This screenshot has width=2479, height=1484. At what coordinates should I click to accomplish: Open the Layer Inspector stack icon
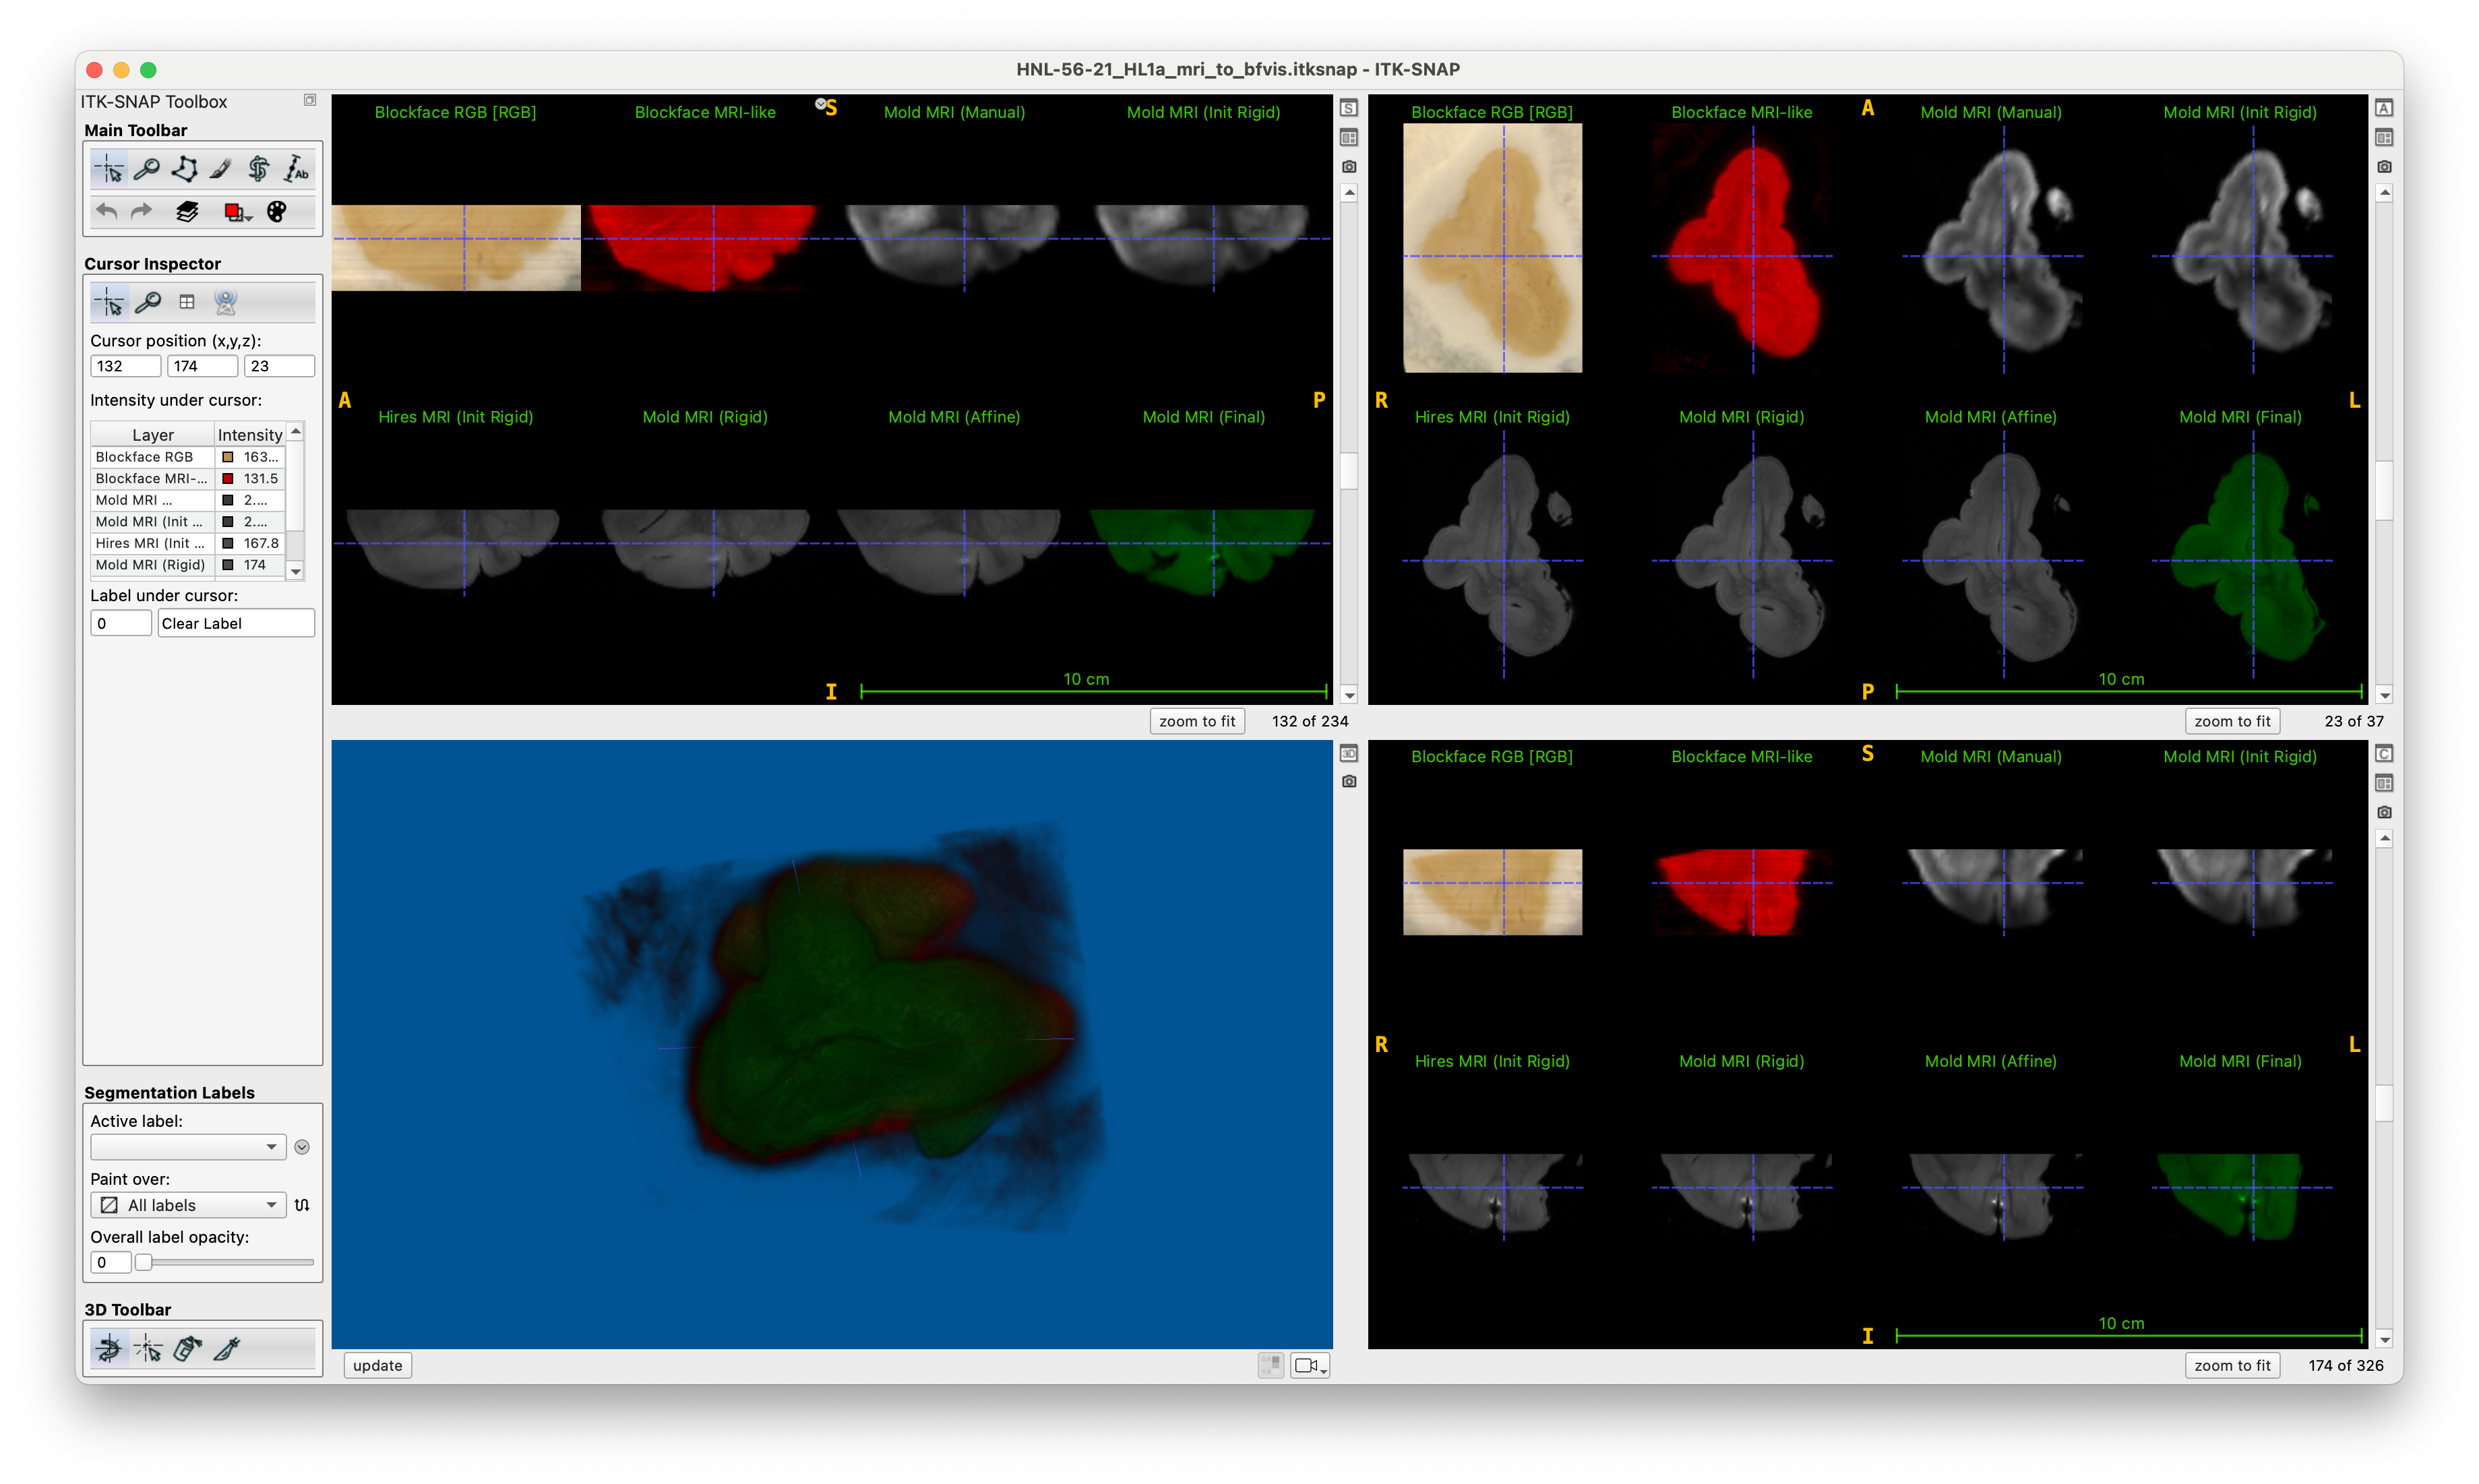click(187, 211)
